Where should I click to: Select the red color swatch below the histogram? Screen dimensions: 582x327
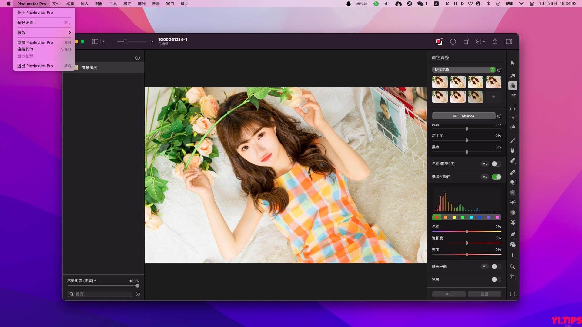[x=436, y=217]
